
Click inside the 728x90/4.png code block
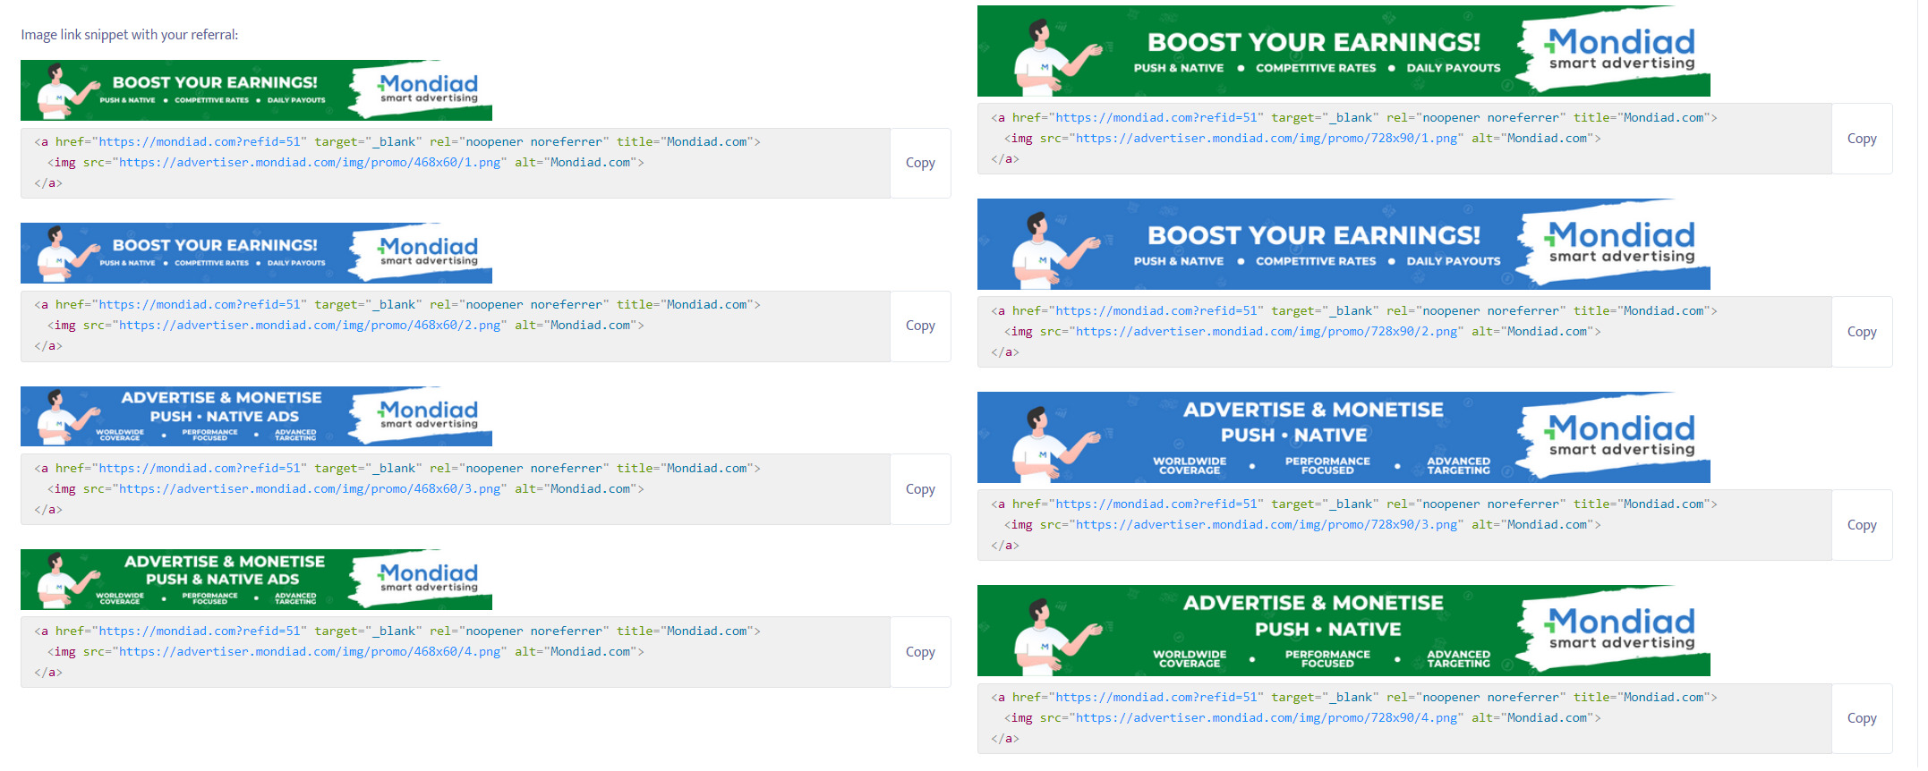pyautogui.click(x=1403, y=718)
